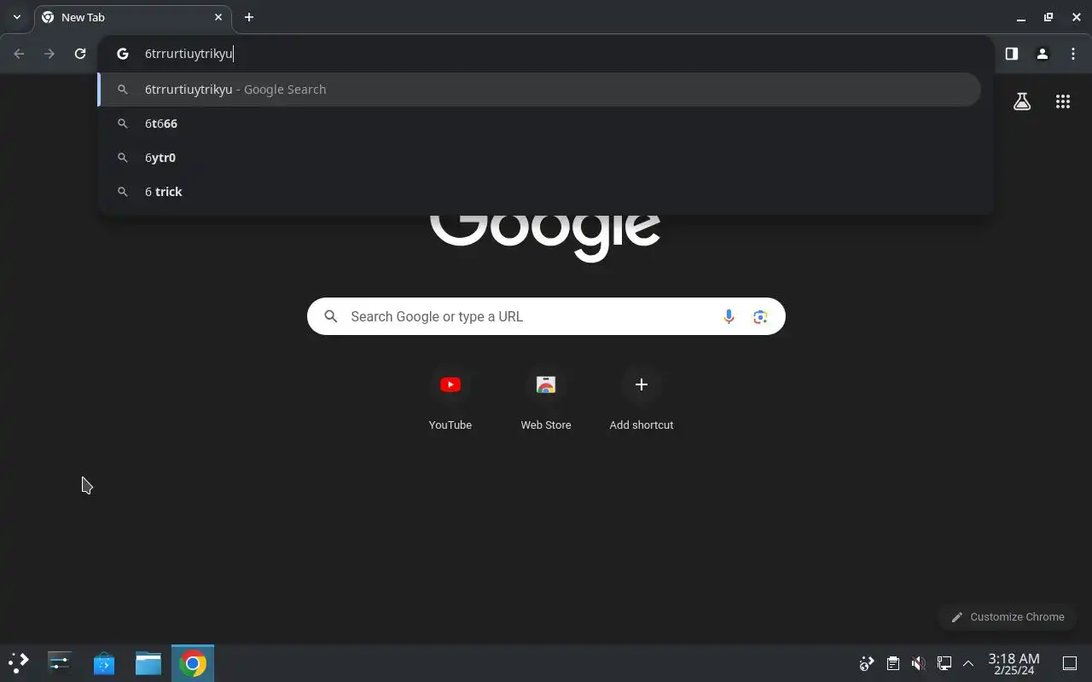Expand the tab search dropdown arrow
This screenshot has width=1092, height=682.
[16, 17]
